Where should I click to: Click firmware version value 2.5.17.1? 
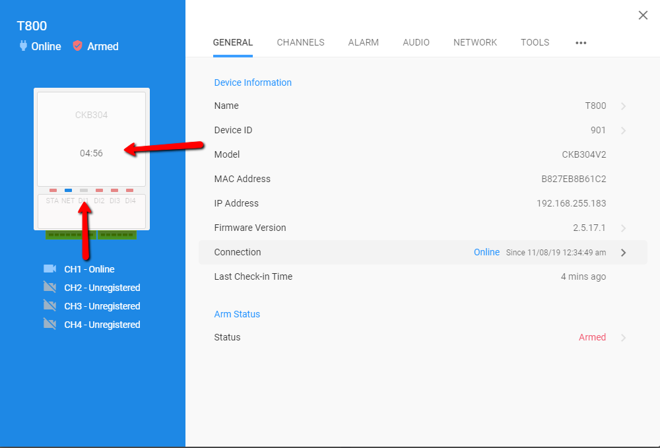pos(589,228)
